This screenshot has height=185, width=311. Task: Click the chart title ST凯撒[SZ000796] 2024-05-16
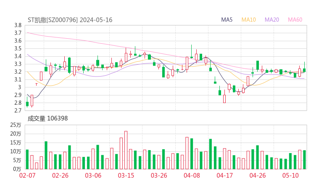click(70, 20)
